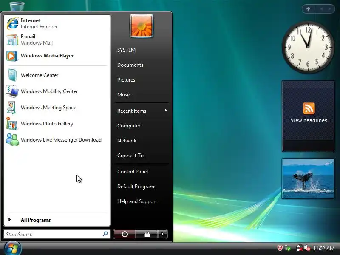Open Music folder
340x255 pixels.
pyautogui.click(x=124, y=94)
